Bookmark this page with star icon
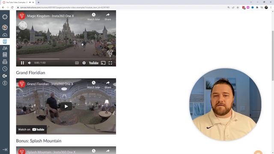 click(238, 8)
